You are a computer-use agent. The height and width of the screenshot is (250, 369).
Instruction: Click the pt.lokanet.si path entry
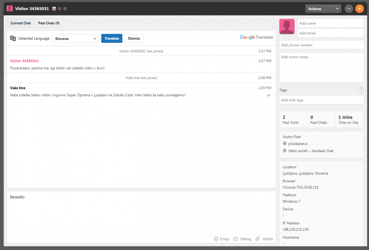coord(298,144)
